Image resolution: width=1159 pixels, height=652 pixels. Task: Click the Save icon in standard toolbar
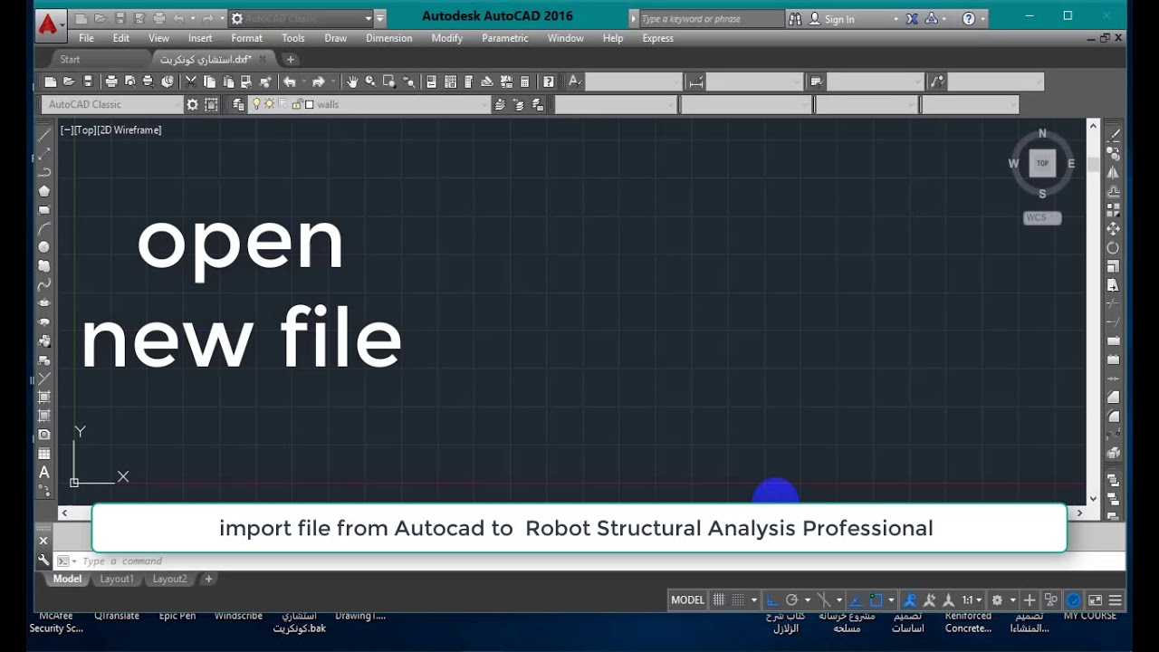coord(88,81)
